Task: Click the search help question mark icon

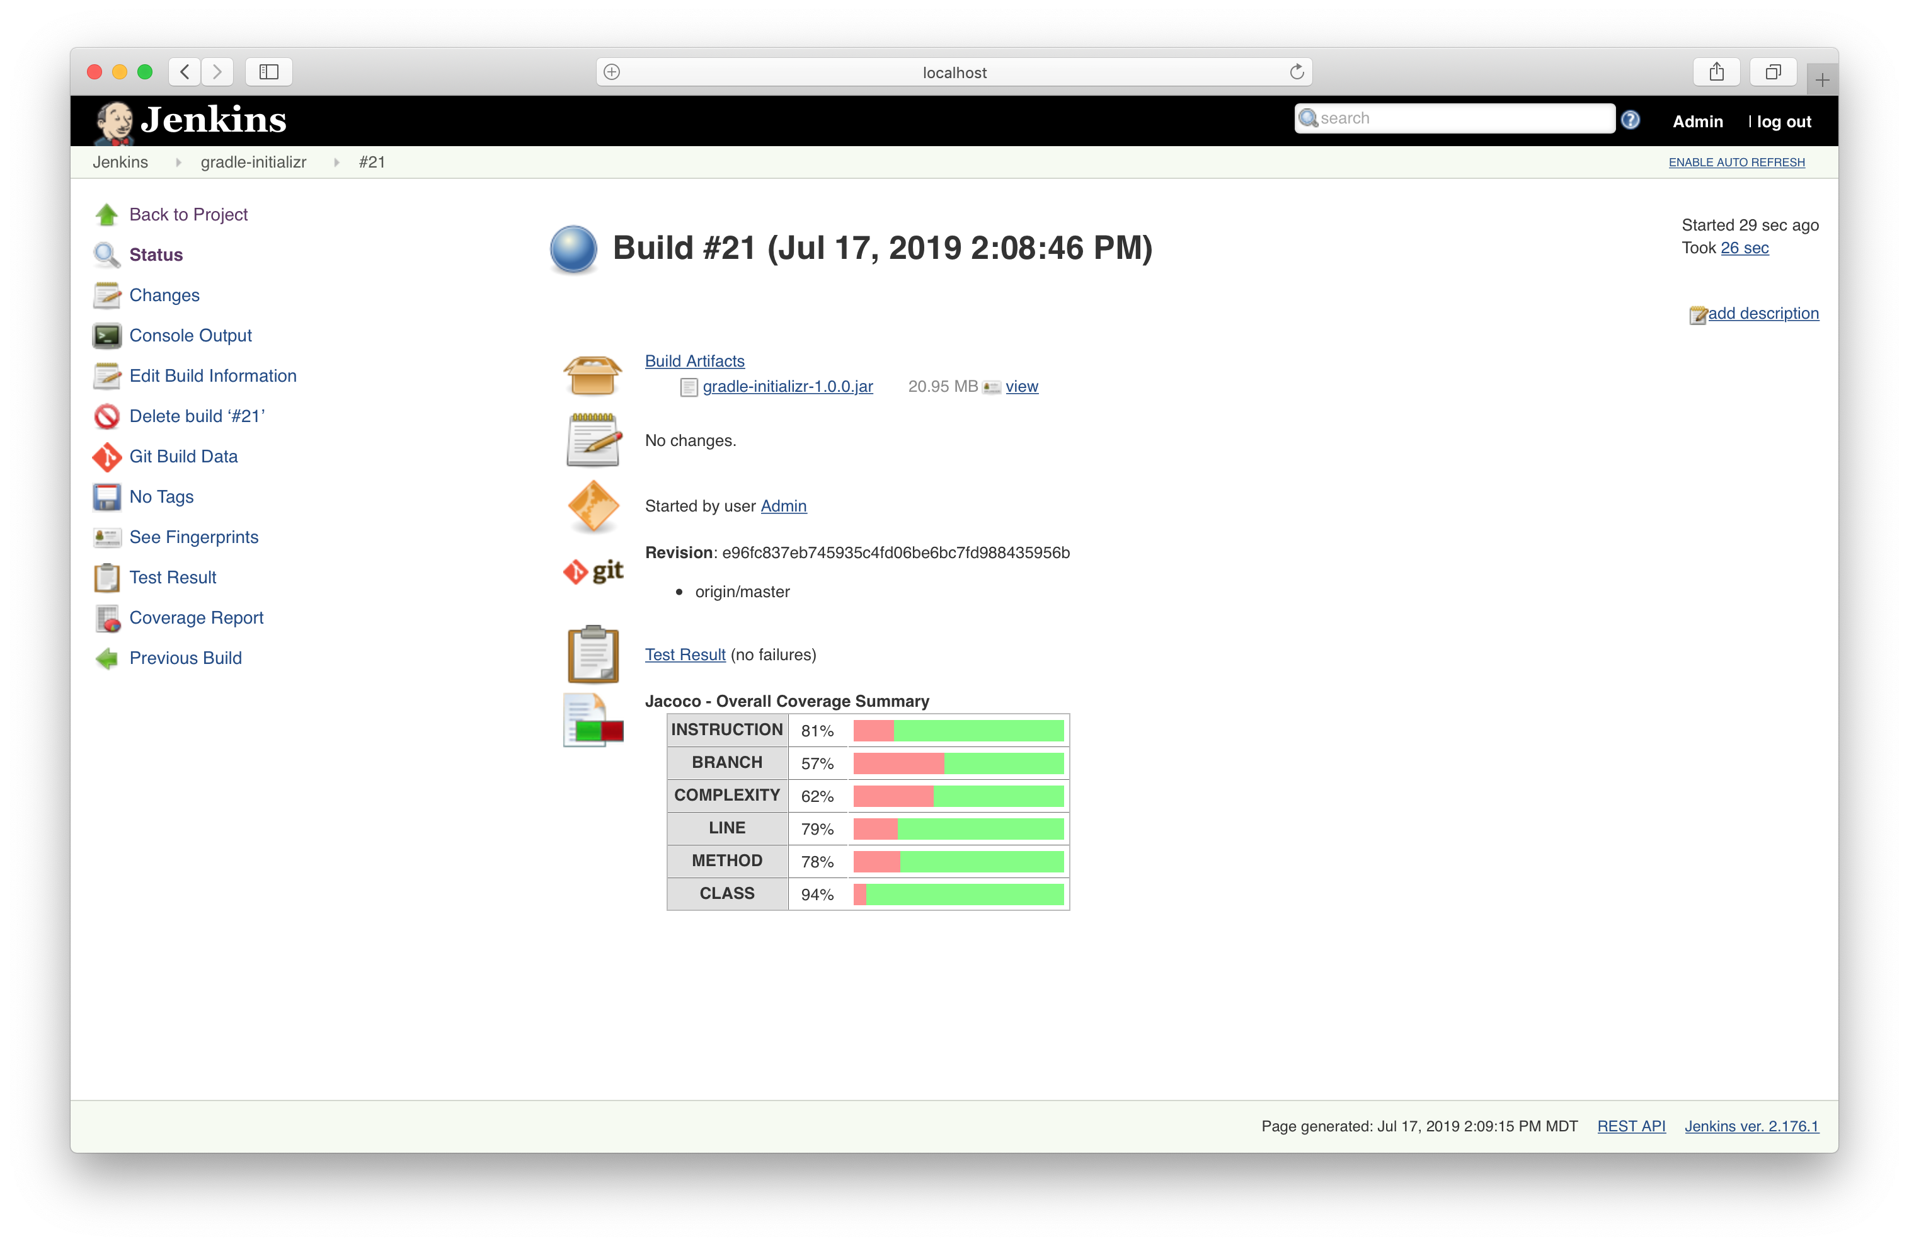Action: point(1630,120)
